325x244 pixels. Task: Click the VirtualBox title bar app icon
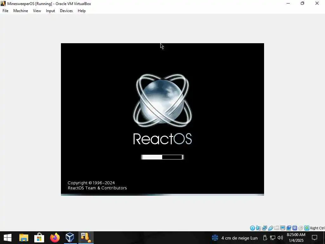3,3
